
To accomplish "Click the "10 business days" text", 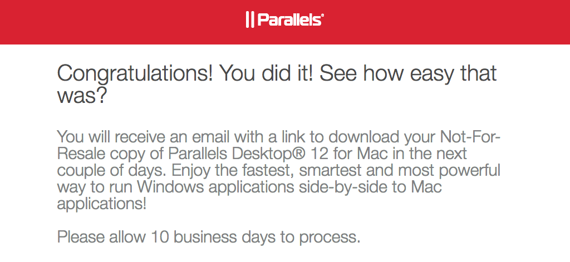I will coord(214,237).
